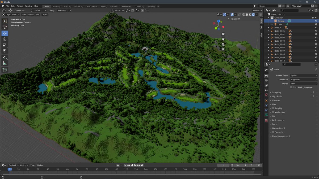The width and height of the screenshot is (319, 179).
Task: Open the File menu
Action: pos(7,6)
